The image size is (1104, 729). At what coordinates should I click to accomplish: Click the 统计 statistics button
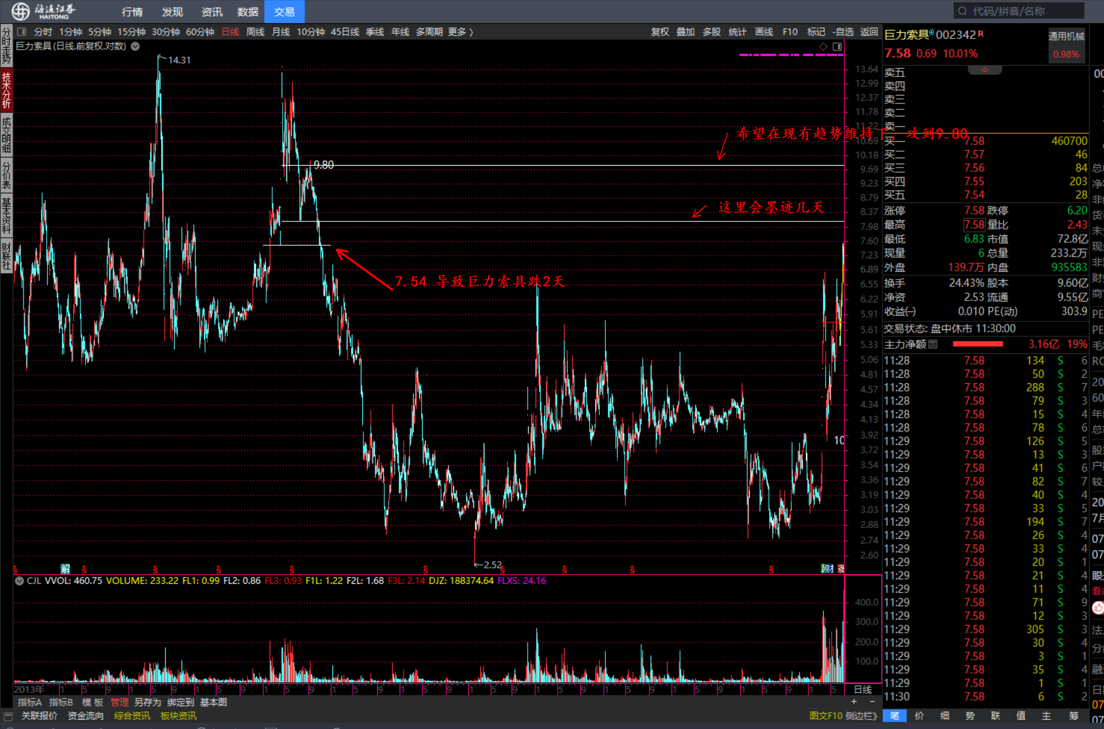point(738,32)
